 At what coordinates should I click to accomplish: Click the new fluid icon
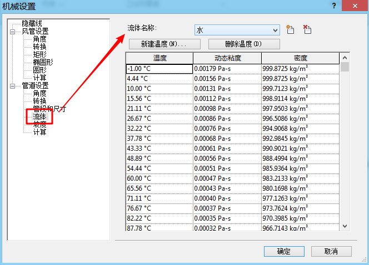click(x=290, y=29)
